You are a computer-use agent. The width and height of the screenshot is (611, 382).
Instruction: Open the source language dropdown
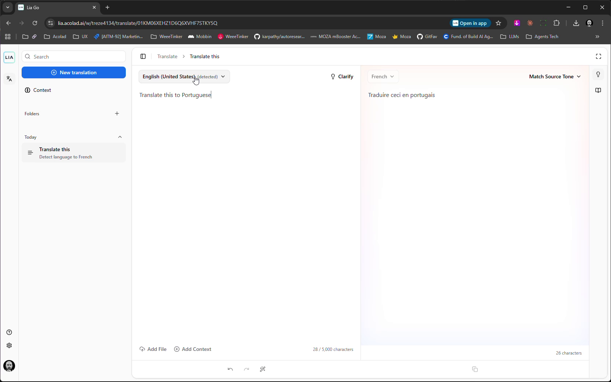click(184, 76)
